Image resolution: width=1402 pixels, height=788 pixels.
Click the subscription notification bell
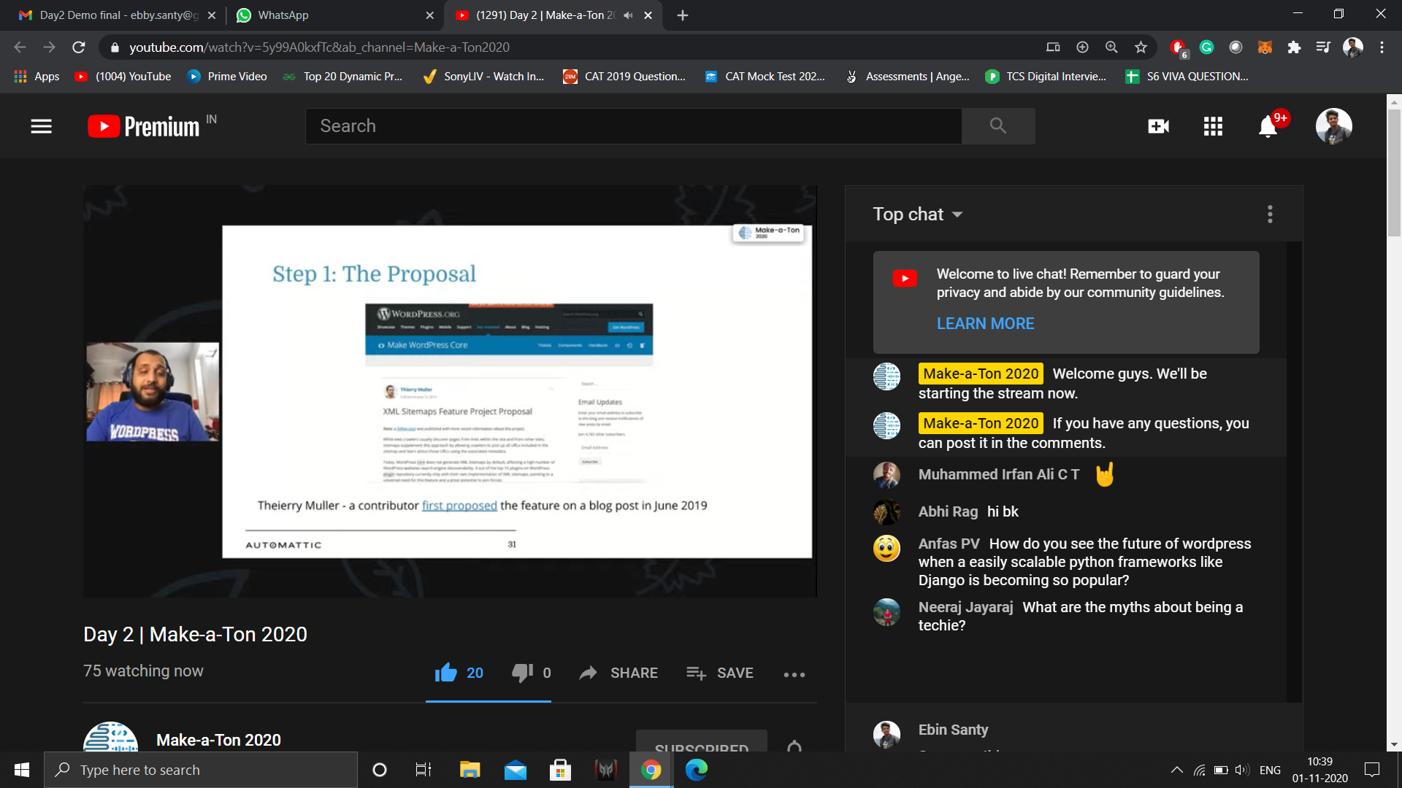tap(794, 746)
